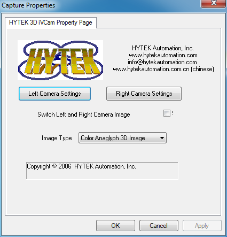Open Left Camera Settings
Viewport: 227px width, 237px height.
click(54, 94)
